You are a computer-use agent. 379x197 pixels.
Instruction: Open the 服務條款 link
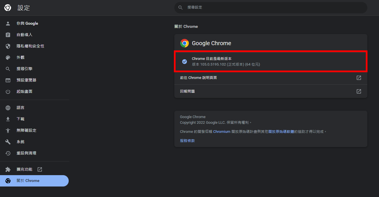[187, 141]
